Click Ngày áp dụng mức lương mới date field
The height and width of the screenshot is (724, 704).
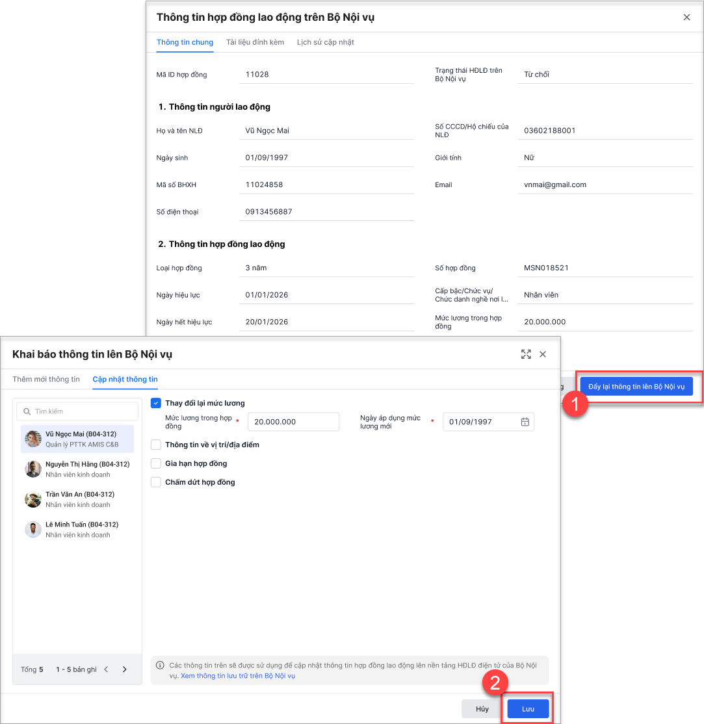point(488,422)
